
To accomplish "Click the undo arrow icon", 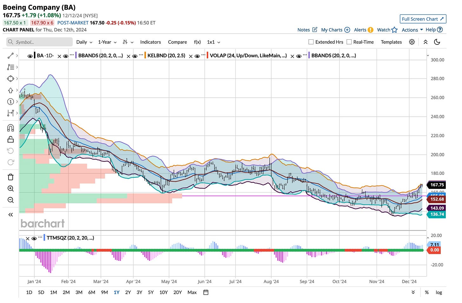I will (10, 151).
